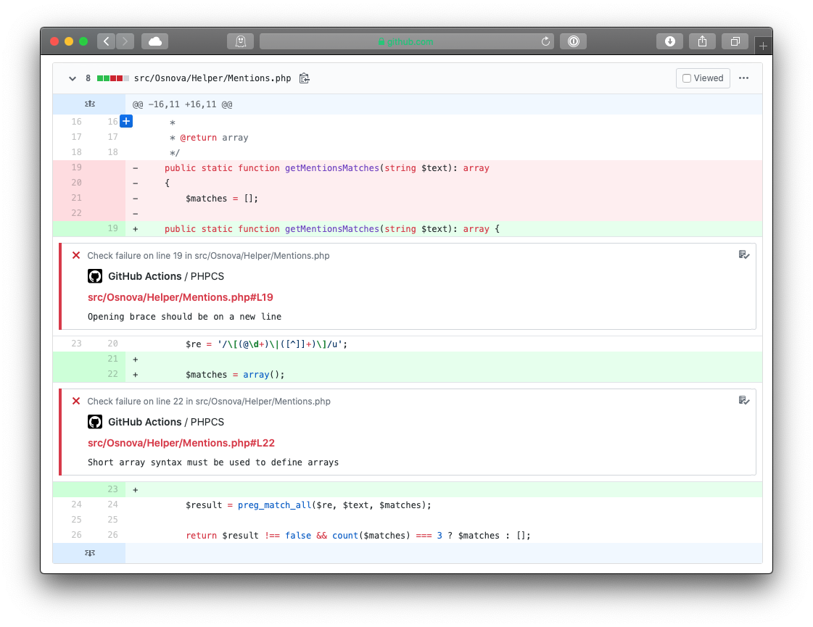Open annotation feedback icon for line 22 failure
813x627 pixels.
(x=743, y=400)
